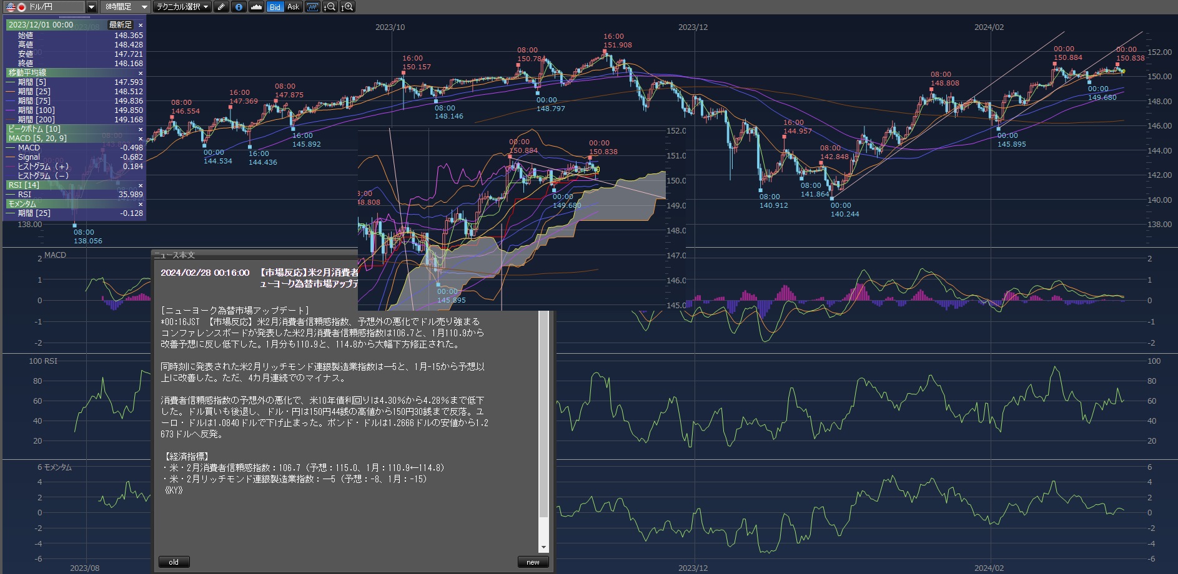The height and width of the screenshot is (574, 1178).
Task: Switch price display to Ask
Action: (x=293, y=7)
